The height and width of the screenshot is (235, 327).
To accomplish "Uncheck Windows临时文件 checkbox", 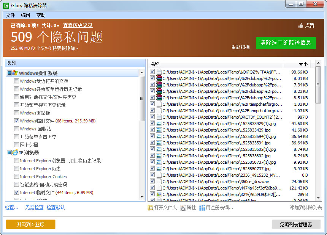I will click(16, 121).
